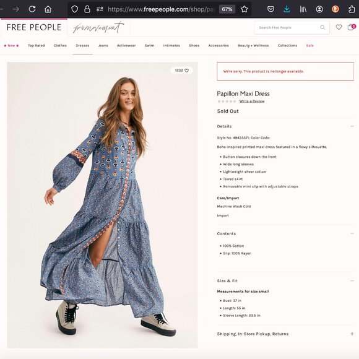Collapse the Details section
This screenshot has width=359, height=359.
[x=352, y=126]
